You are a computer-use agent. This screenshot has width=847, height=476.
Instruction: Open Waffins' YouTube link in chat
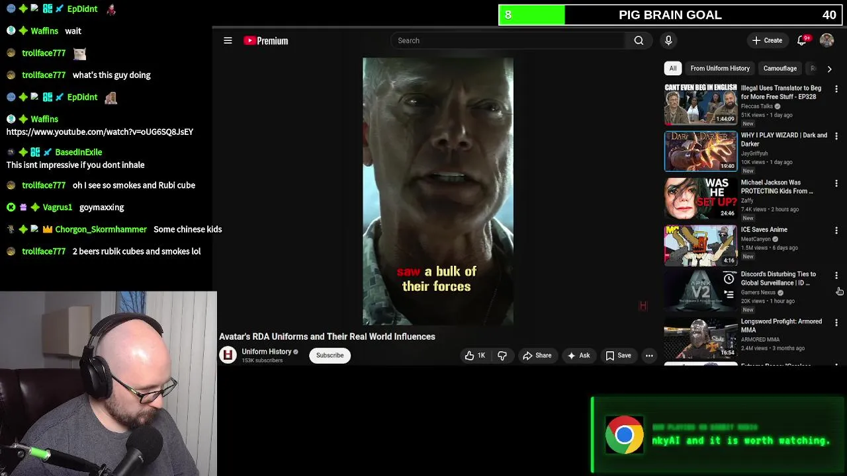point(100,132)
